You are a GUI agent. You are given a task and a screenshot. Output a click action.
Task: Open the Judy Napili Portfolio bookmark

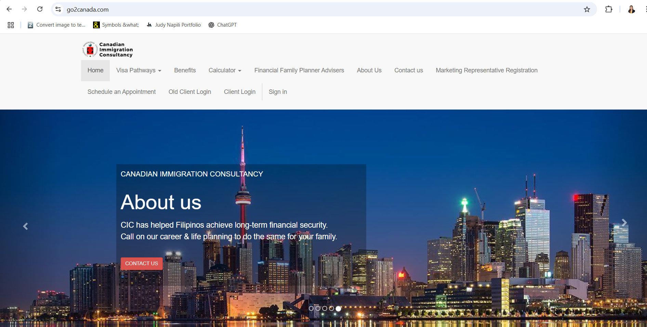tap(173, 25)
